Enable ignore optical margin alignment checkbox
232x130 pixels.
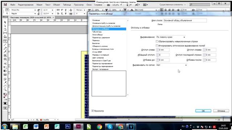(157, 46)
